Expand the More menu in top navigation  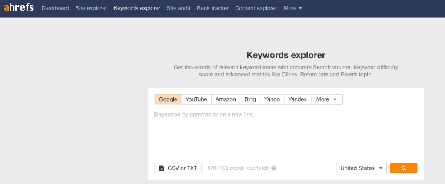292,8
